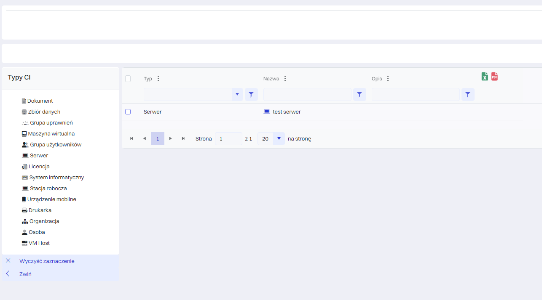Expand the Typ filter dropdown
This screenshot has height=300, width=542.
237,95
